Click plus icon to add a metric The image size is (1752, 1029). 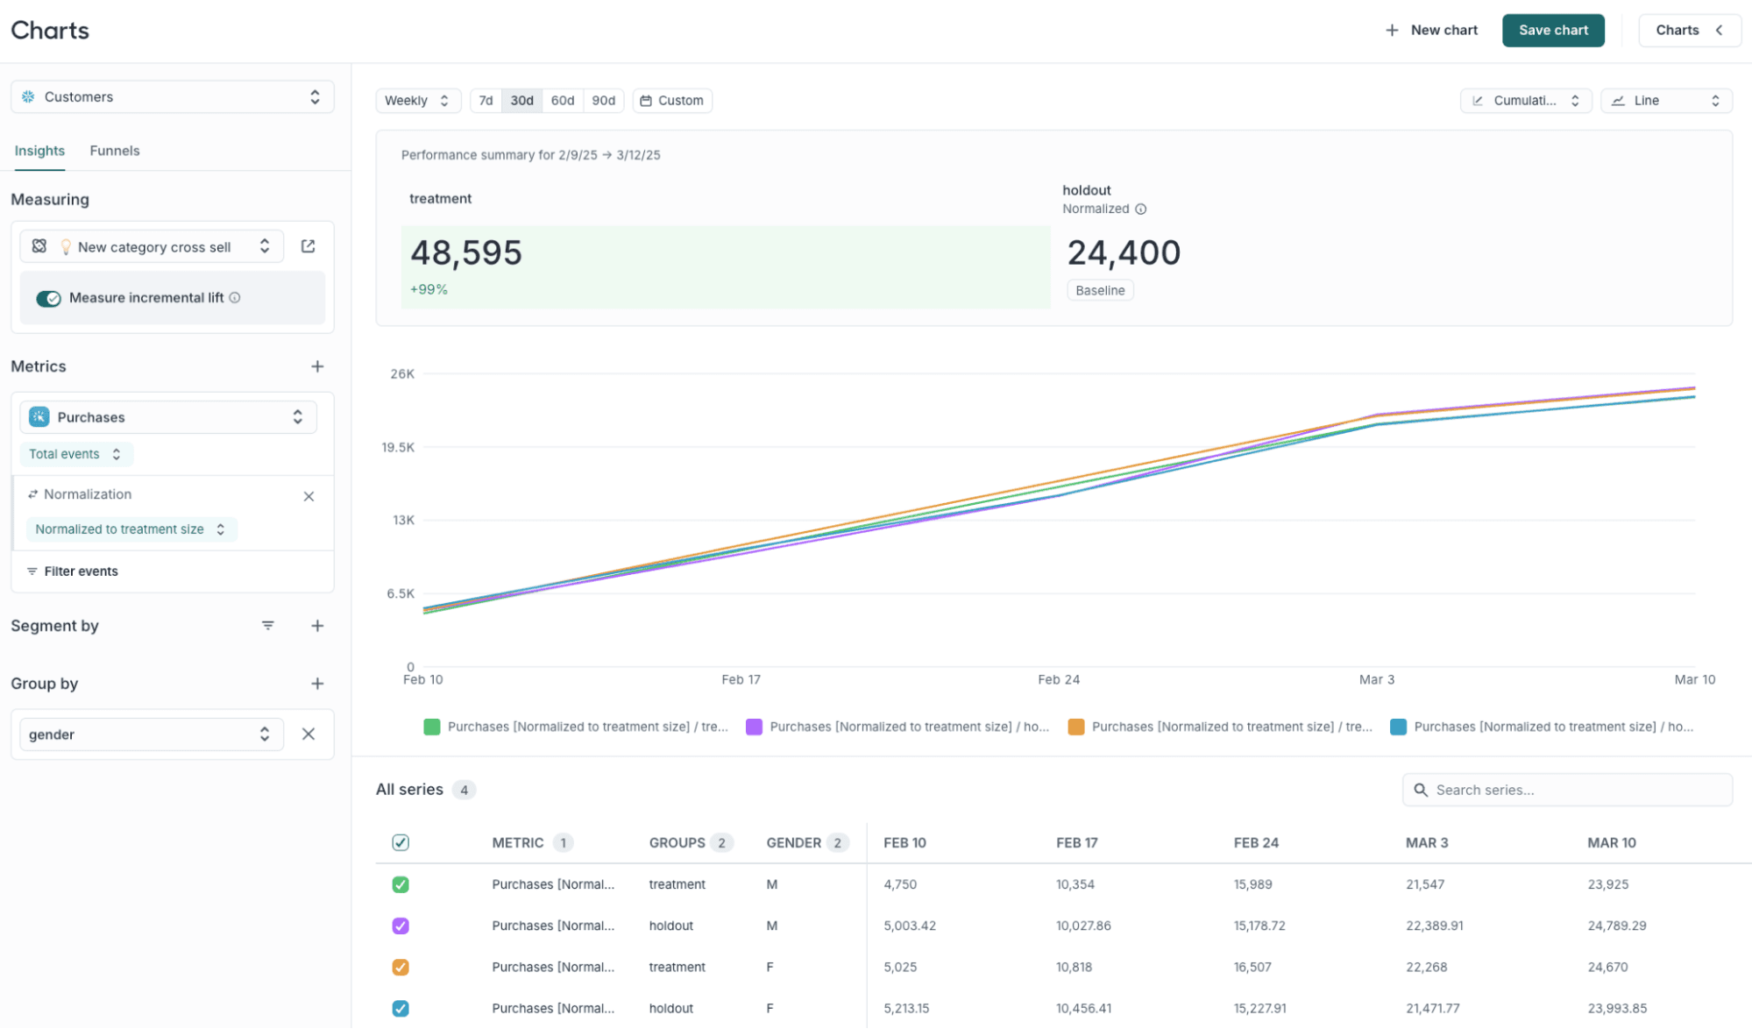317,366
